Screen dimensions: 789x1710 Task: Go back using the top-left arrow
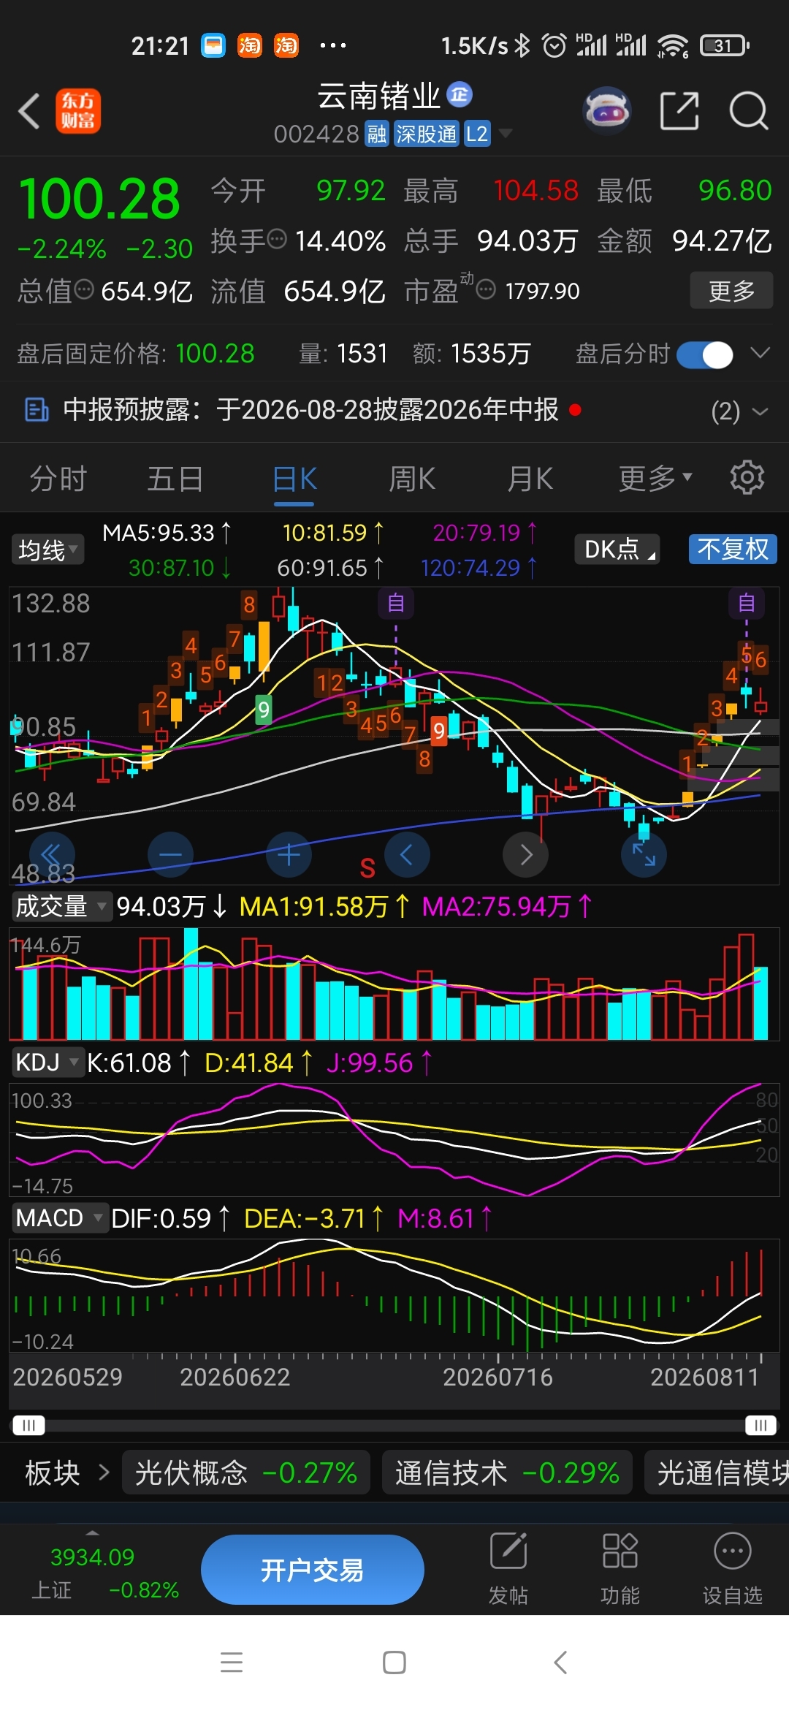coord(29,112)
